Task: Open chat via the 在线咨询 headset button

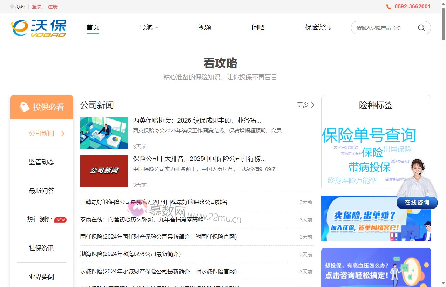Action: pyautogui.click(x=417, y=203)
